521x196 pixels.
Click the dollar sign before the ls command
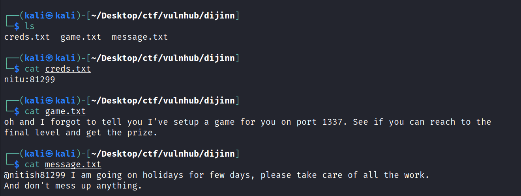click(x=17, y=26)
